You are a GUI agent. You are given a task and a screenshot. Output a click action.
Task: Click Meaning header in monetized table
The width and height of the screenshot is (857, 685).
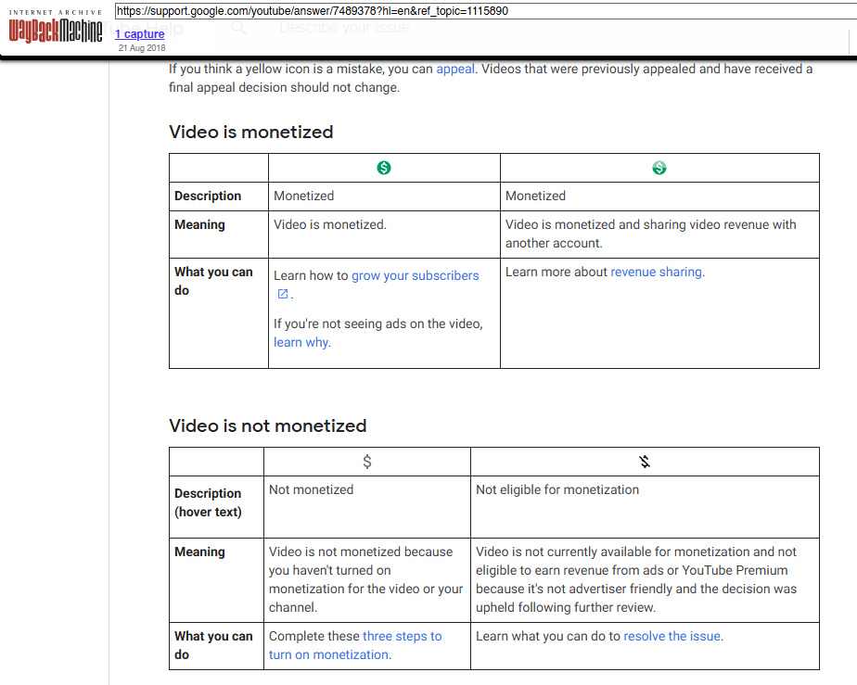pos(219,235)
